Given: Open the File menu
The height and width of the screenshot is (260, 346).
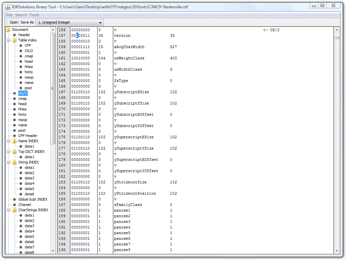Looking at the screenshot, I should [x=9, y=15].
